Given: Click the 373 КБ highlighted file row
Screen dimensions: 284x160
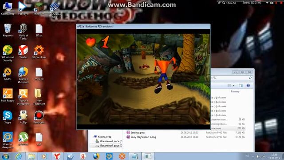Looking at the screenshot, I should 228,128.
